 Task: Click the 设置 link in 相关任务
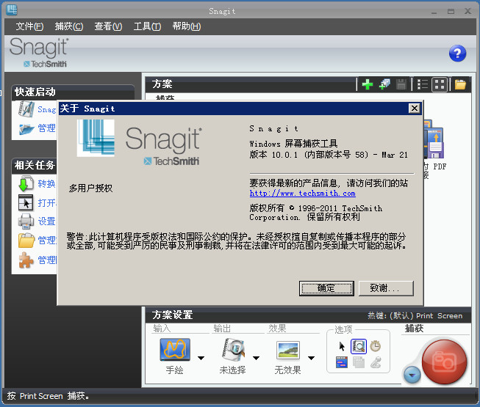coord(46,221)
